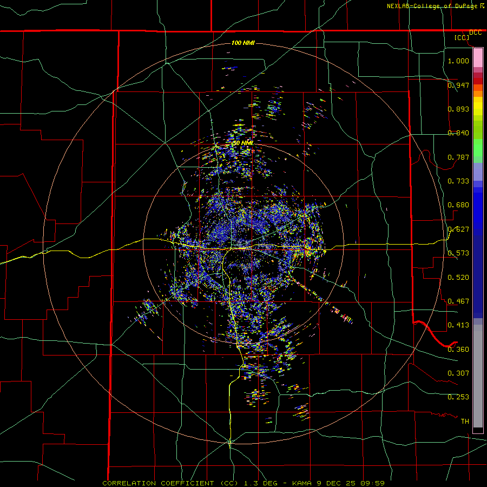
Task: Pick the bright green color bar segment
Action: click(478, 148)
